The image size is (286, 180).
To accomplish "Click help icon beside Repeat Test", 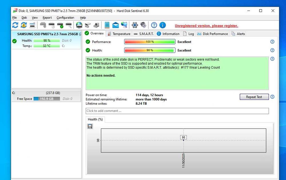I will pyautogui.click(x=272, y=97).
